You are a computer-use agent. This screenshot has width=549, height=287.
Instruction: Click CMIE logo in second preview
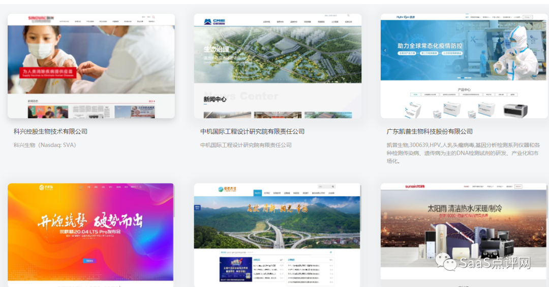[x=215, y=22]
